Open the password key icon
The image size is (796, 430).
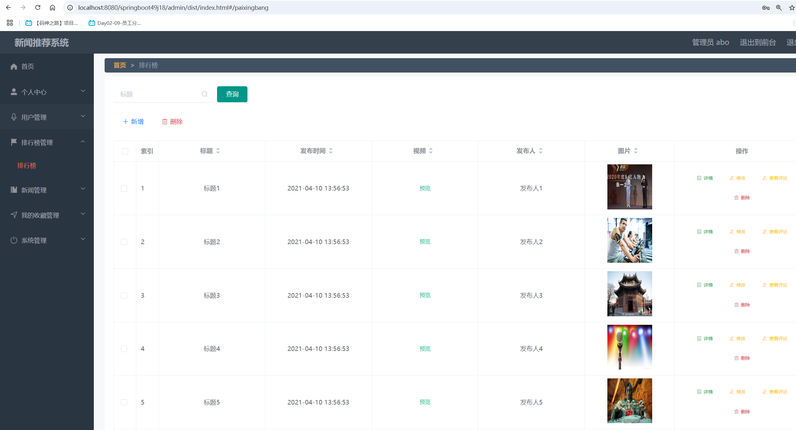[x=766, y=8]
